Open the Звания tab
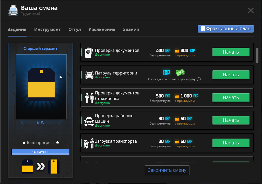Viewport: 262px width, 184px height. click(131, 29)
